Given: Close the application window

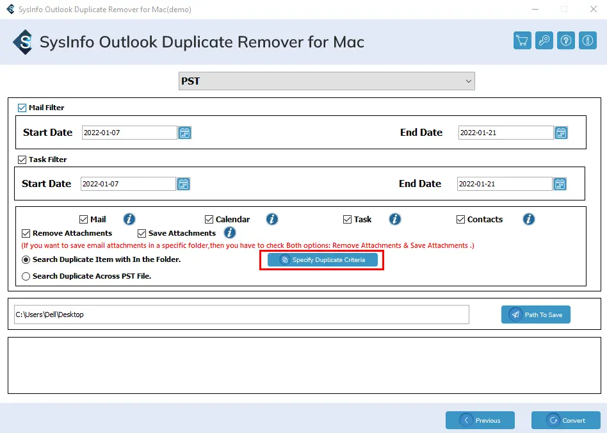Looking at the screenshot, I should click(594, 10).
